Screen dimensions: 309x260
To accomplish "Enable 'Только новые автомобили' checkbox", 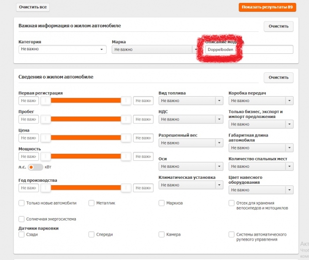I will point(21,203).
